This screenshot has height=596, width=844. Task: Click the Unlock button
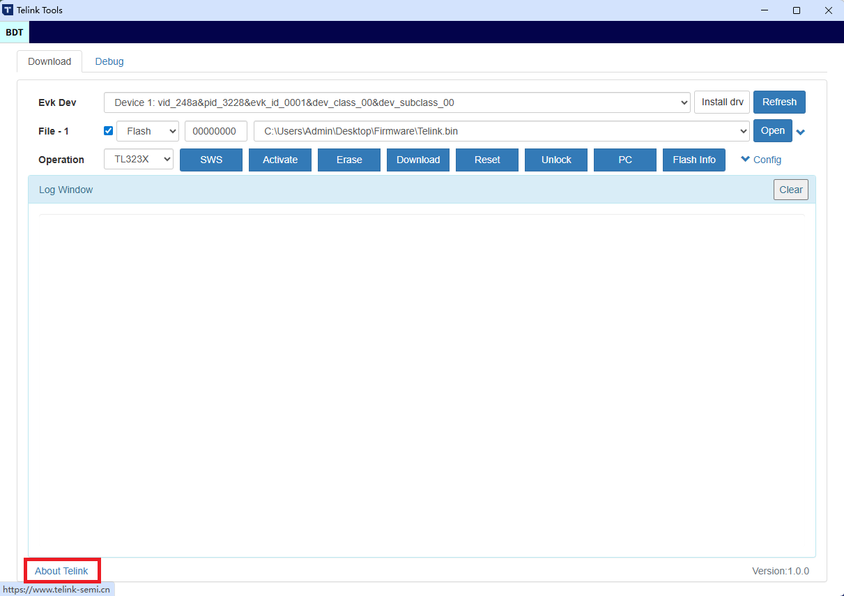pyautogui.click(x=556, y=160)
